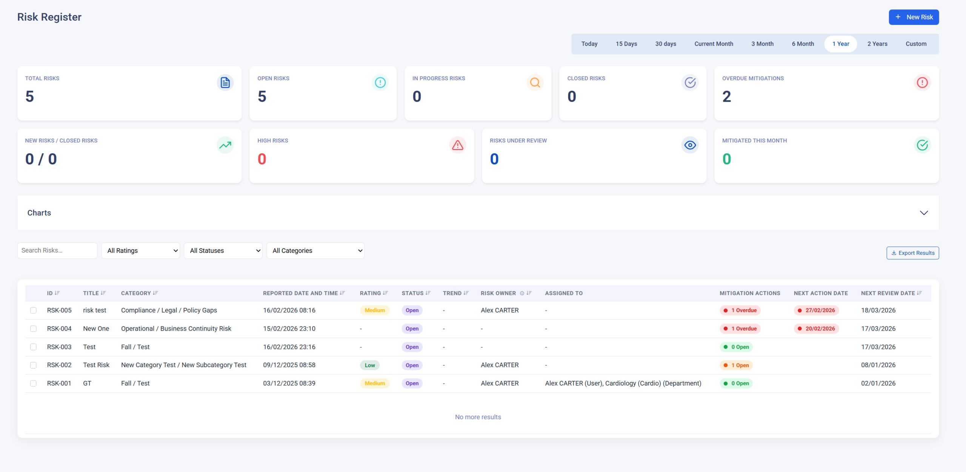Click the Total Risks document icon

click(x=225, y=83)
